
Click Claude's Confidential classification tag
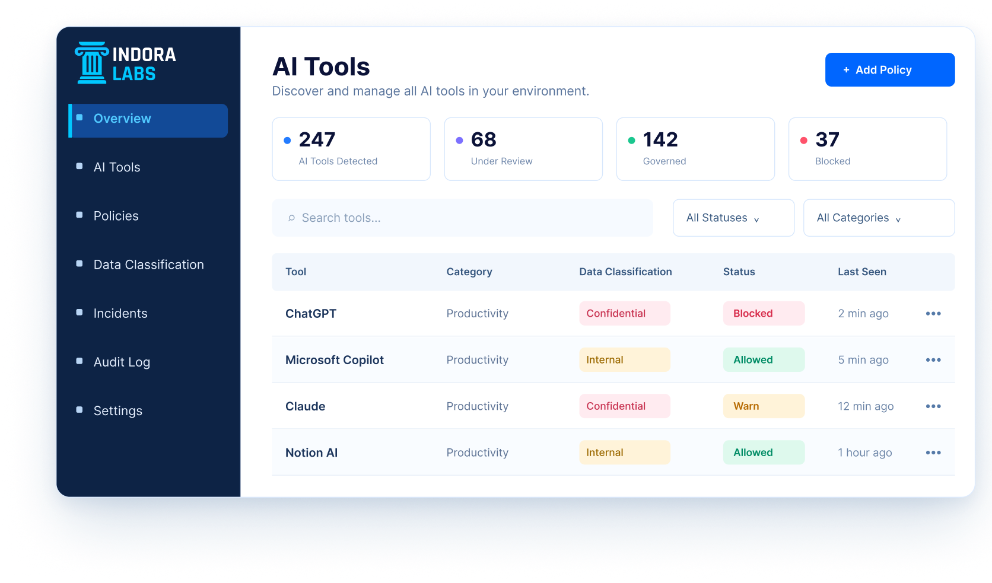point(625,406)
